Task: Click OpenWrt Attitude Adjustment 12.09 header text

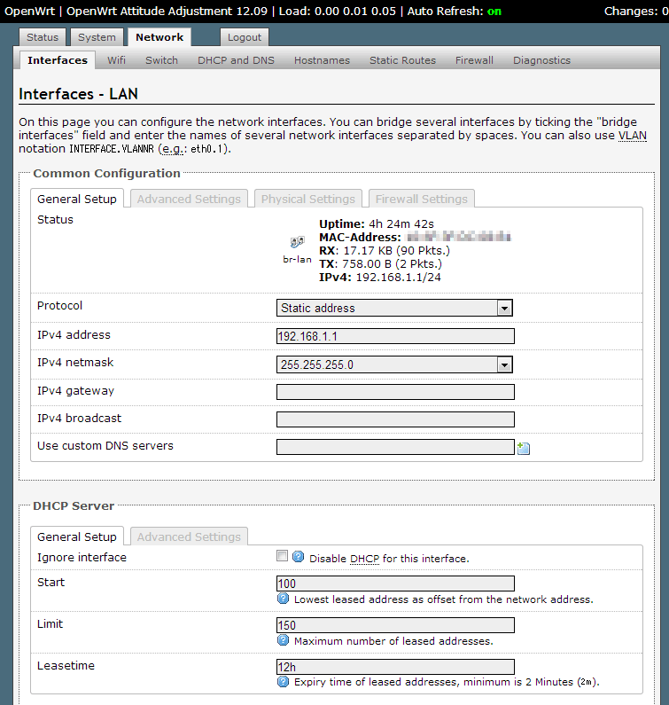Action: tap(167, 12)
